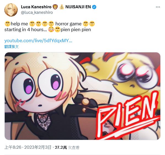Open Luca Kaneshiro's profile avatar

(x=11, y=10)
